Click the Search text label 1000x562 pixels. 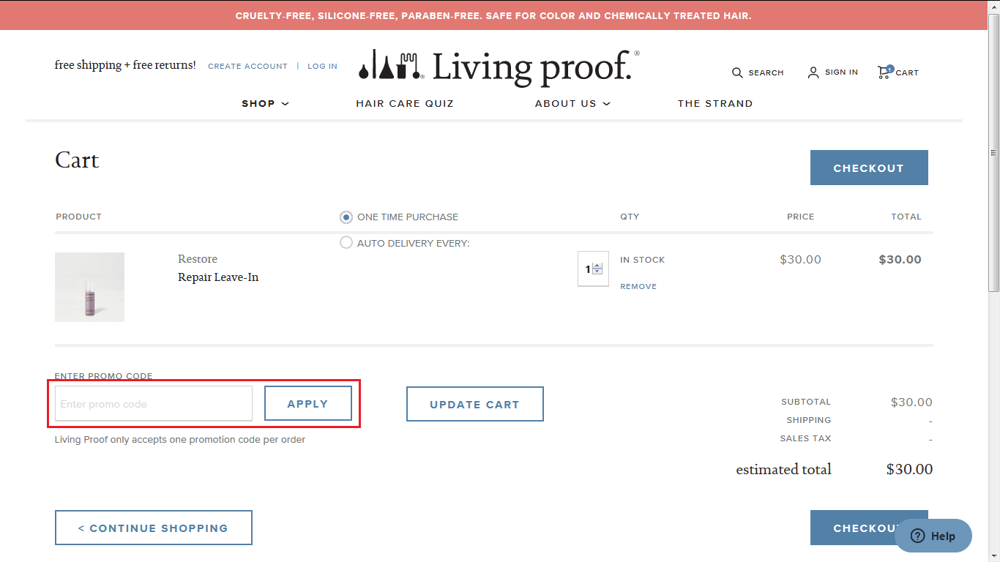point(766,73)
